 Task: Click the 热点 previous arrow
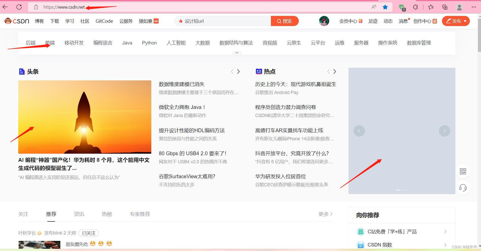[328, 72]
